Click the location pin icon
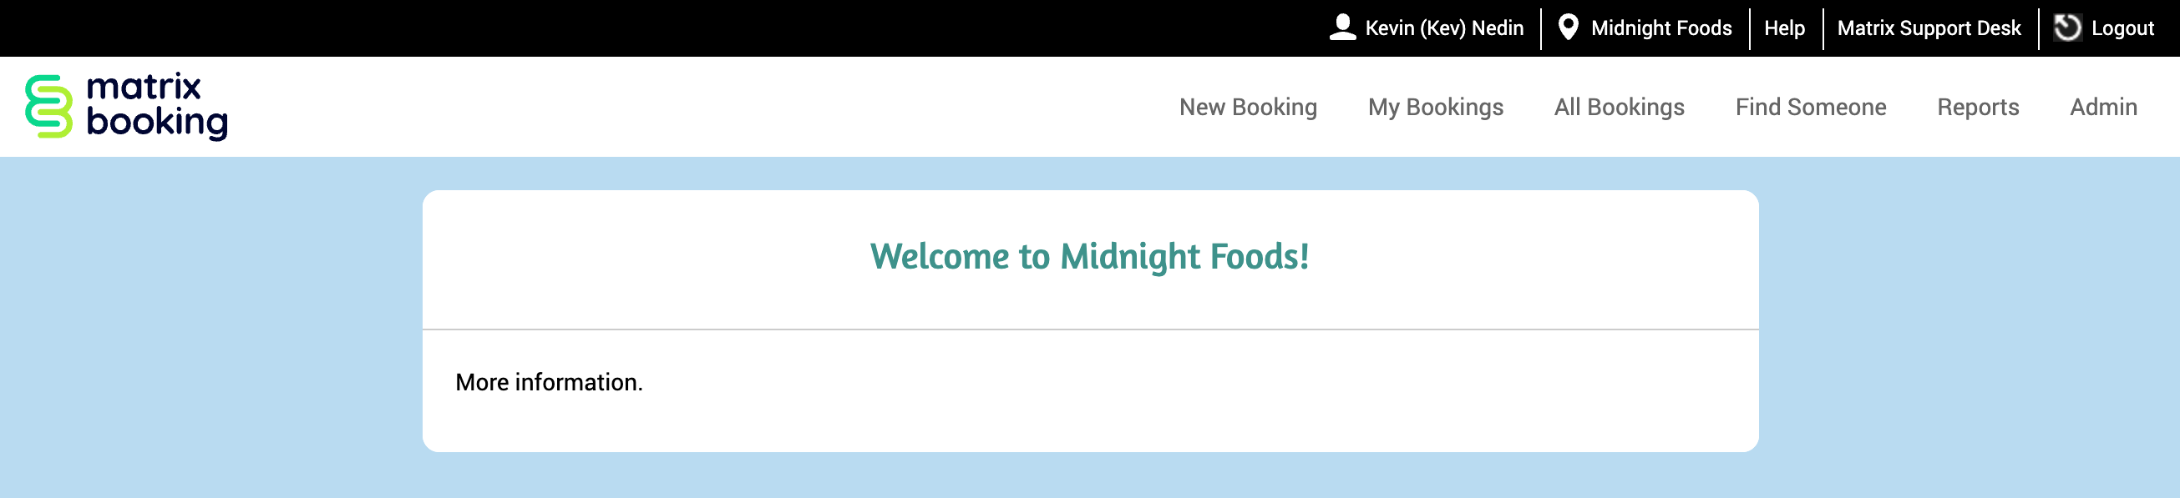 pyautogui.click(x=1567, y=27)
